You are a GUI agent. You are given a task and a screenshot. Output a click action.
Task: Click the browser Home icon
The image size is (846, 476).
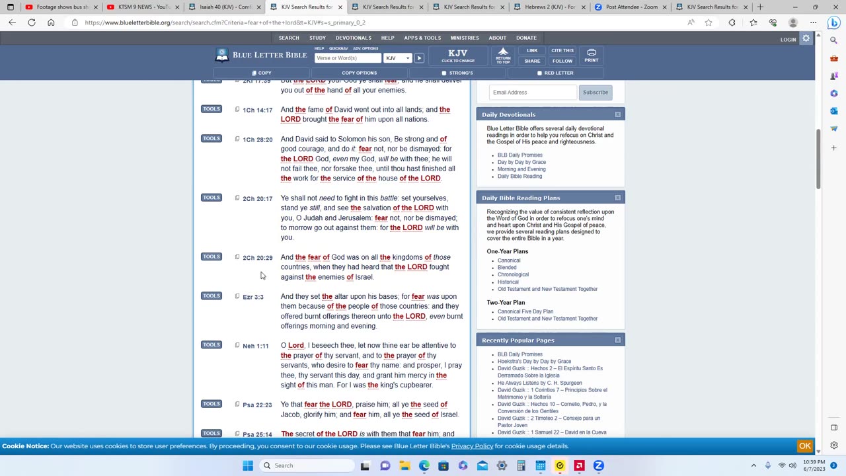click(x=51, y=22)
